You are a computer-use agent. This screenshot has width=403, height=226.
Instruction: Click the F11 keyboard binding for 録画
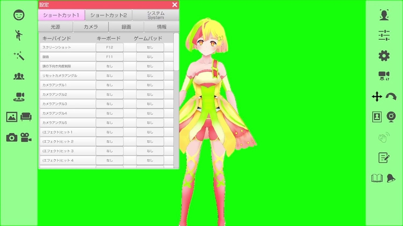point(109,57)
